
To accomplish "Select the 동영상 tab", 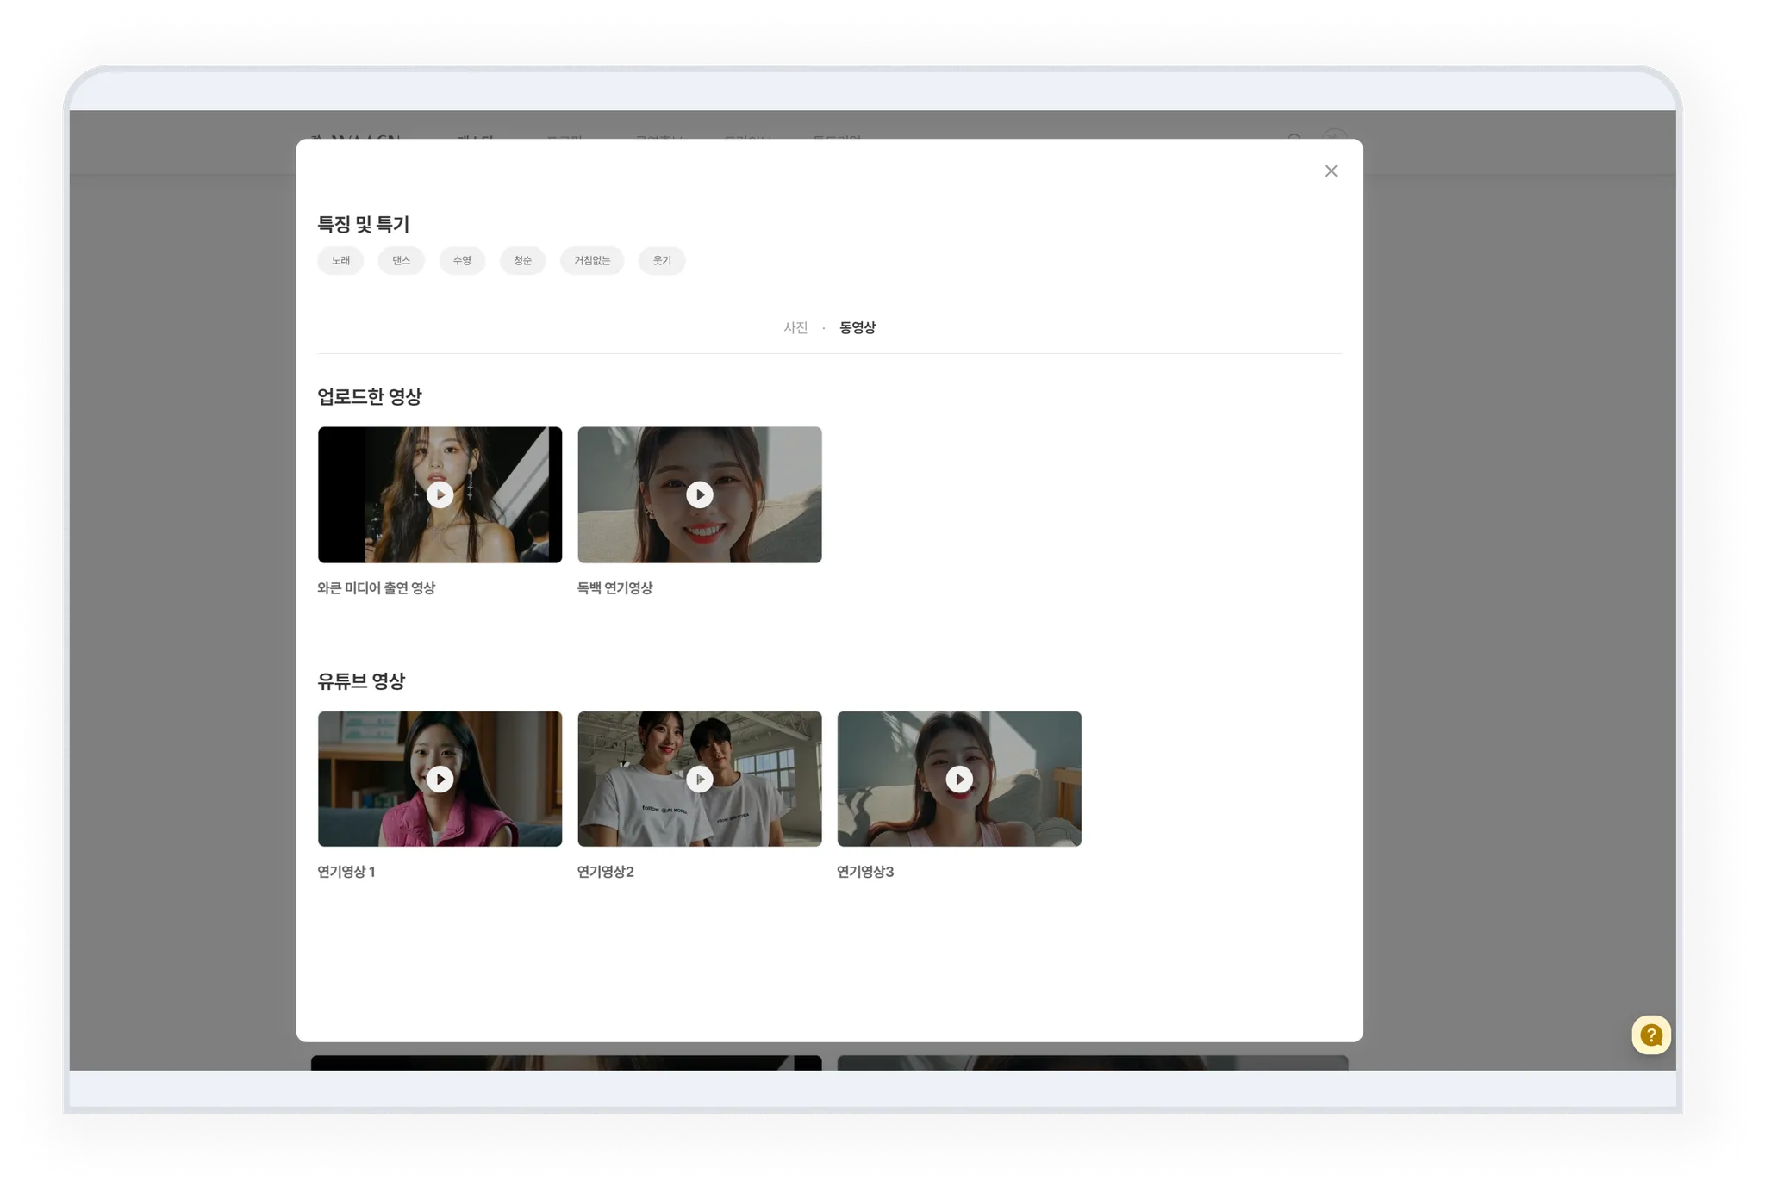I will click(x=857, y=327).
